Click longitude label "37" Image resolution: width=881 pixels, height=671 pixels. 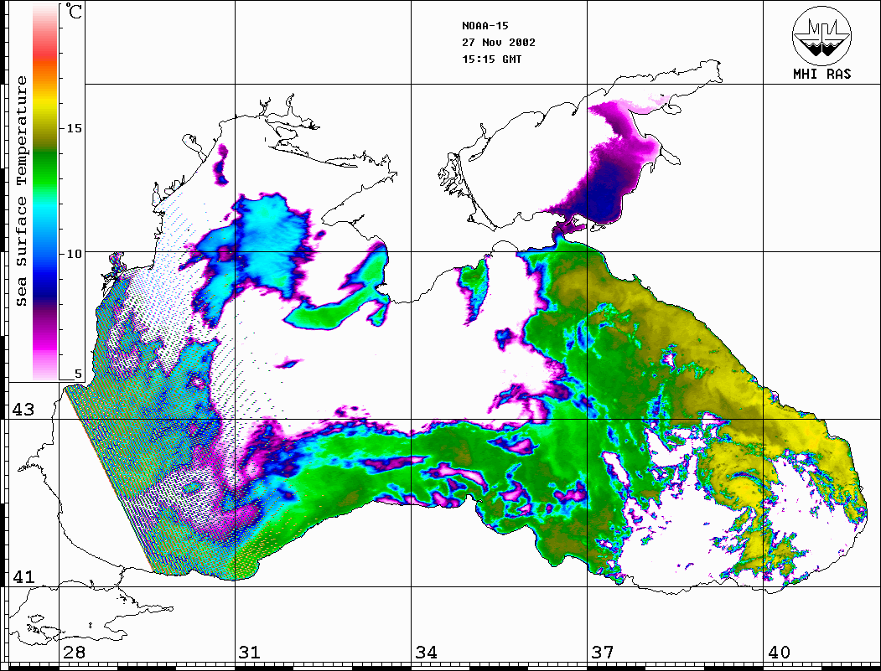click(603, 652)
